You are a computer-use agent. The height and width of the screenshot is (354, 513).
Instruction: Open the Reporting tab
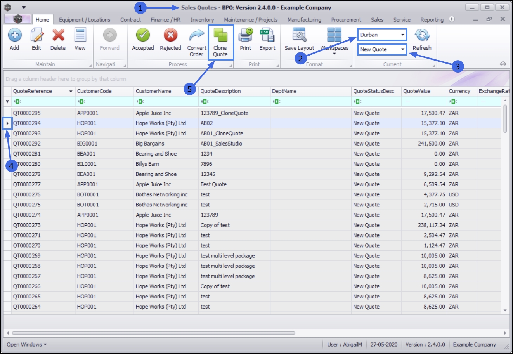coord(432,20)
